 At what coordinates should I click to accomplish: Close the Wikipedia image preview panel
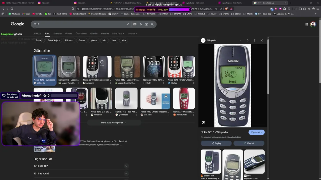pyautogui.click(x=262, y=40)
